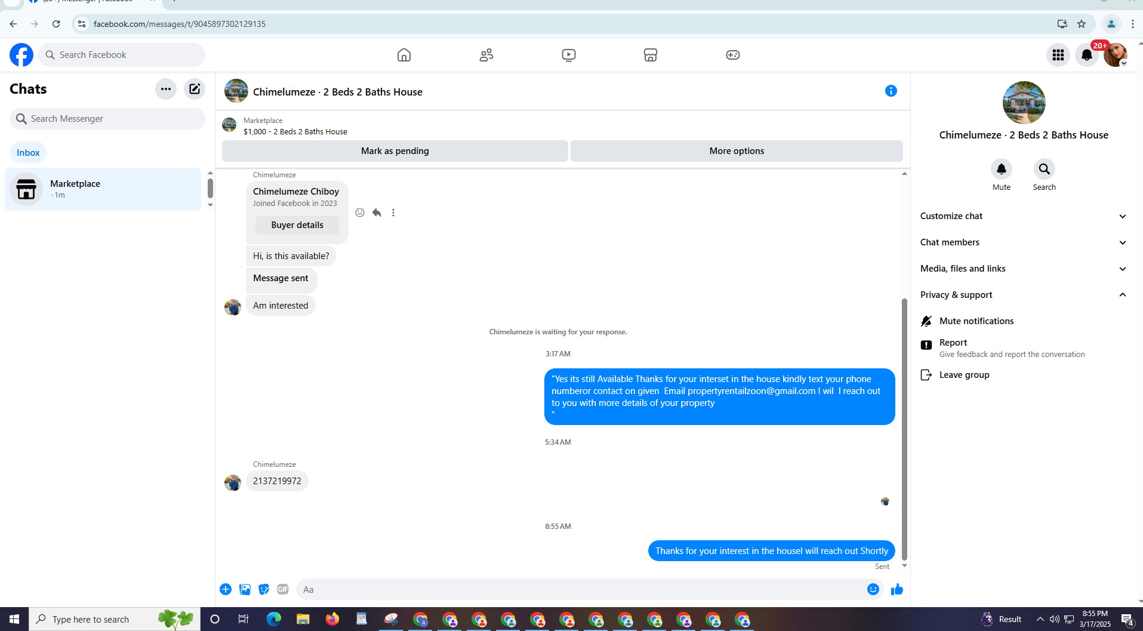Select the "Hi, is this available?" message
This screenshot has width=1143, height=631.
(x=291, y=256)
